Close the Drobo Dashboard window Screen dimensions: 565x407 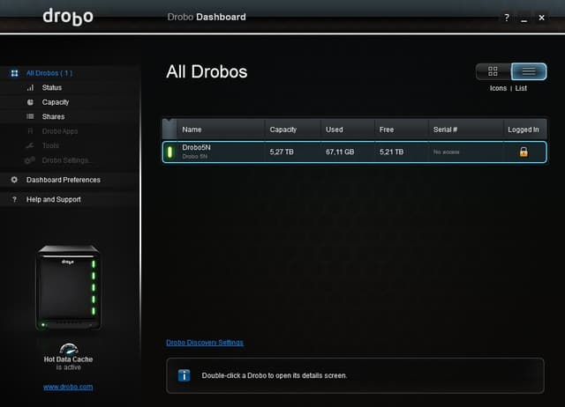click(541, 18)
